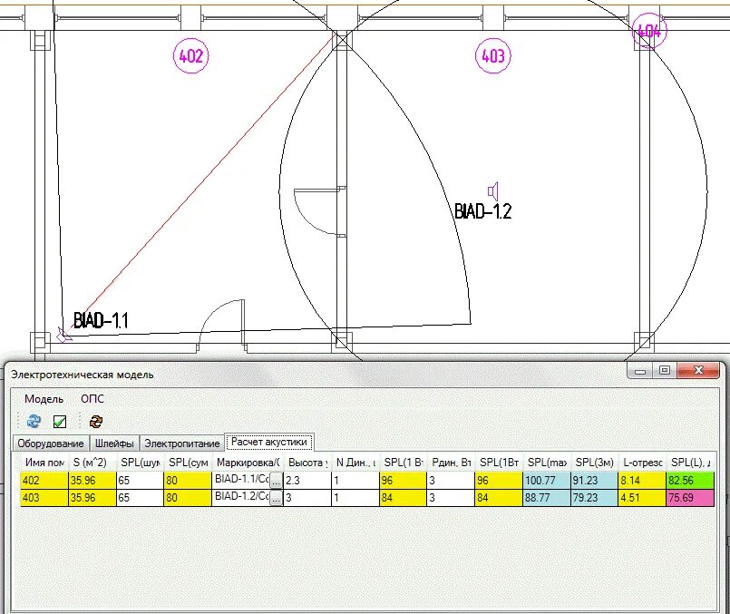This screenshot has width=730, height=614.
Task: Select the Расчет акустики tab
Action: point(269,442)
